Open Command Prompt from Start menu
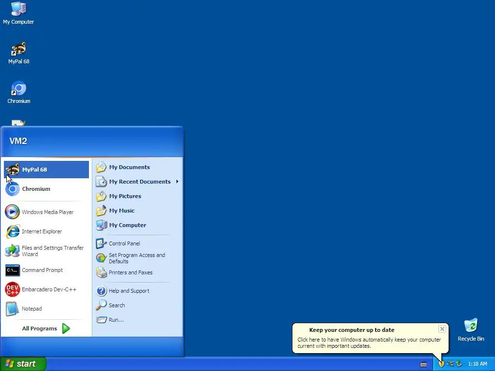 46,270
